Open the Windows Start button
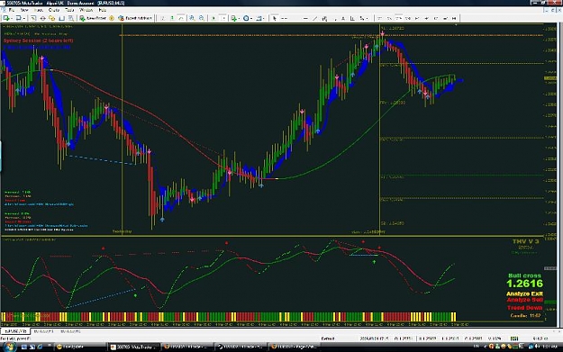 (x=9, y=347)
